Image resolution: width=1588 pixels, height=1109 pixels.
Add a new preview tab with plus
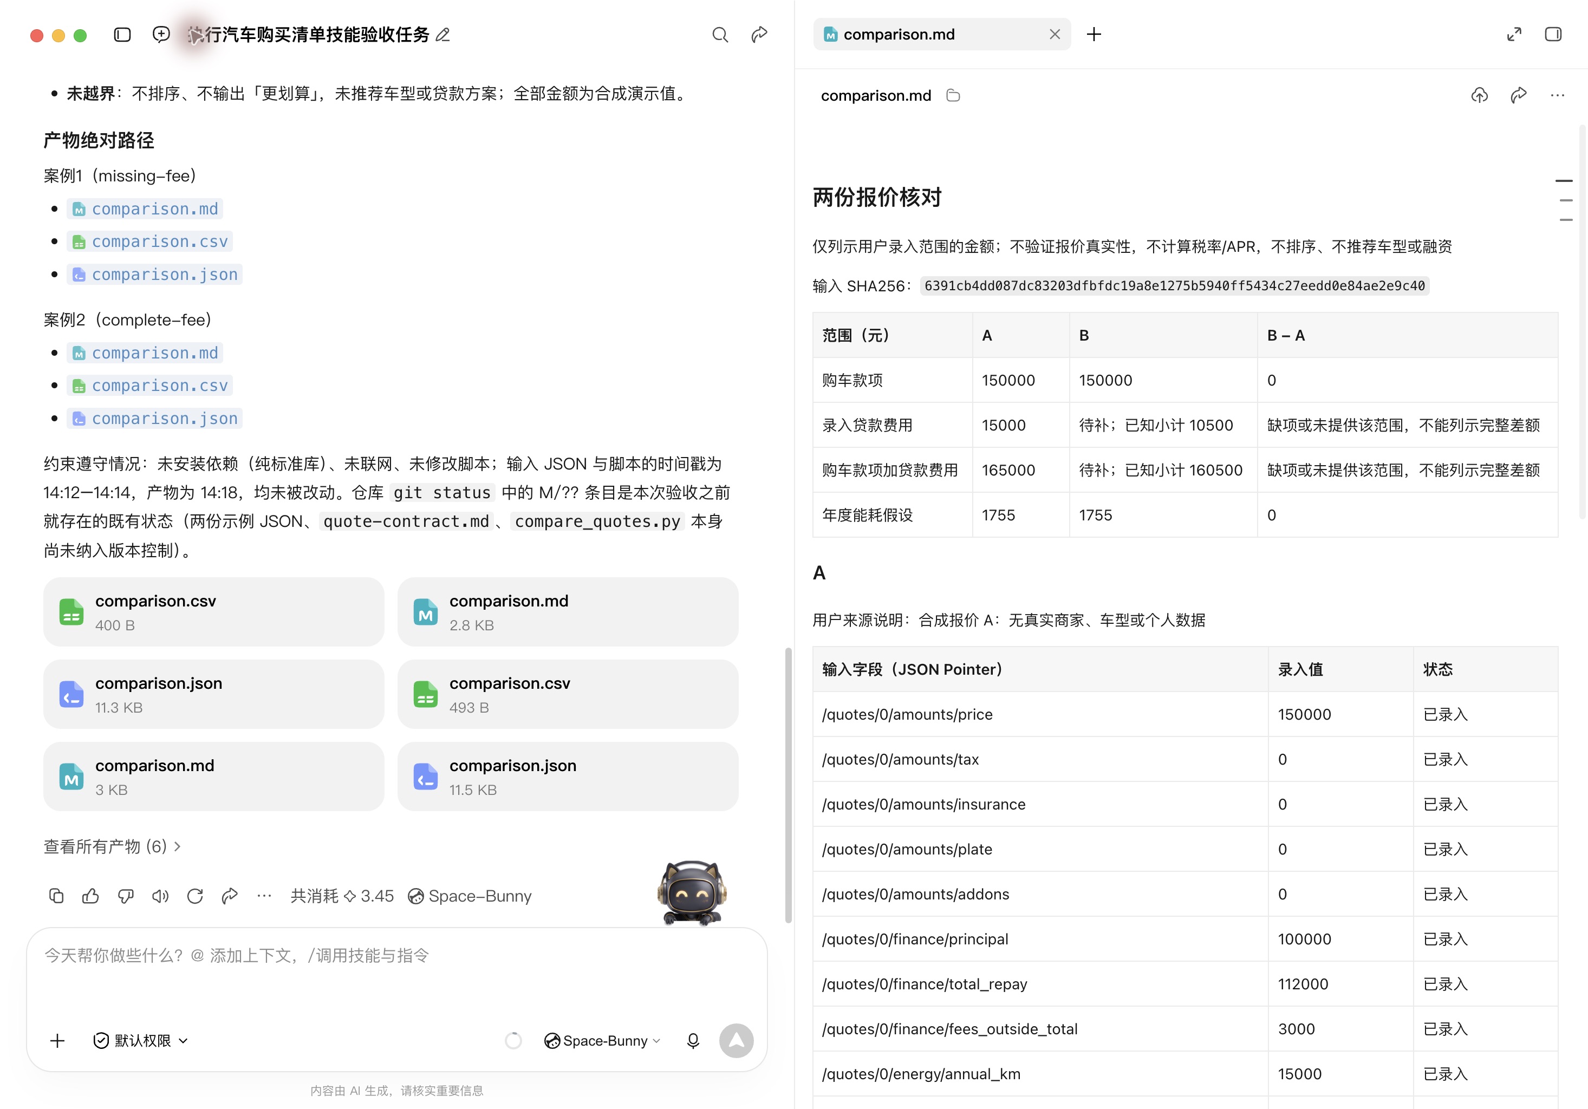coord(1094,35)
